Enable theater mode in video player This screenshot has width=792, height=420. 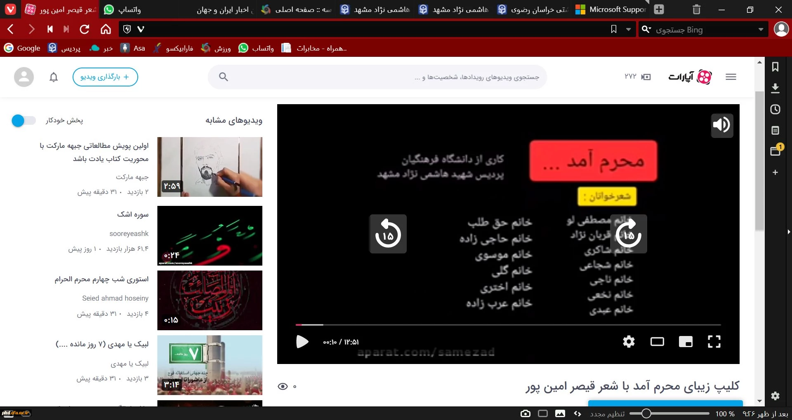click(657, 342)
